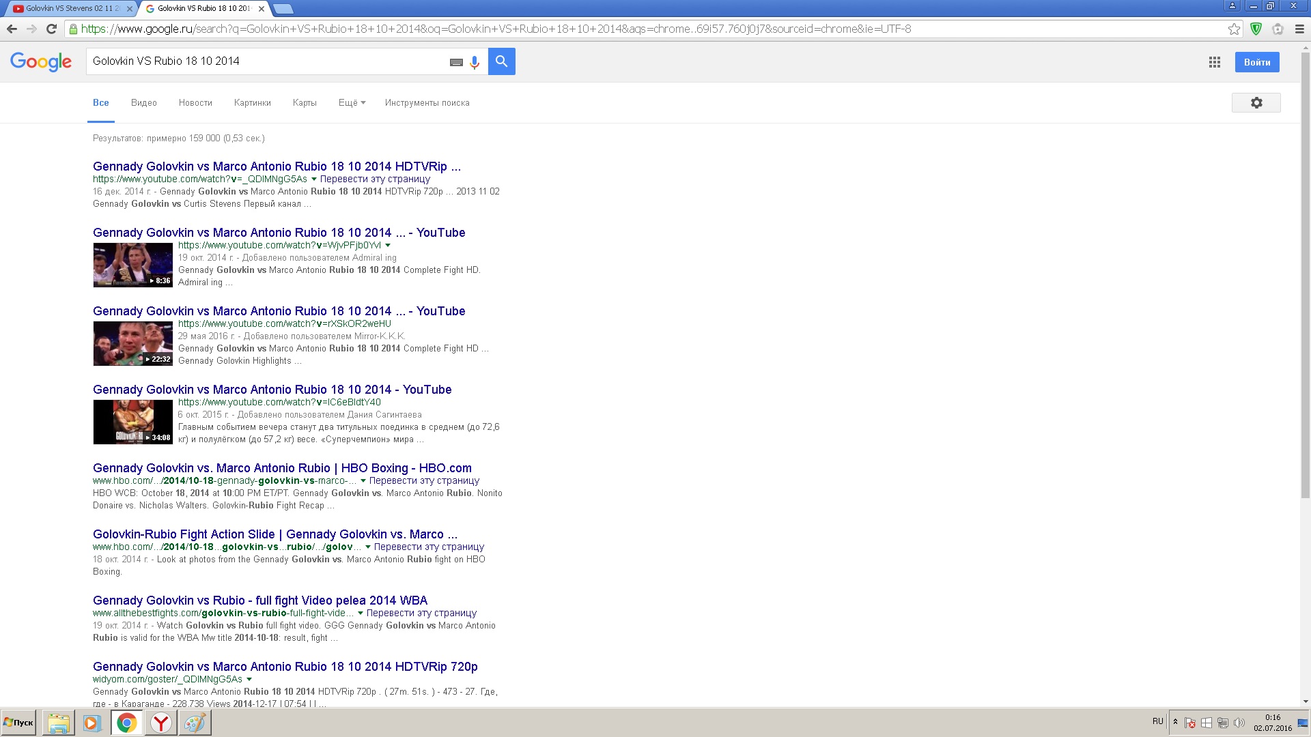This screenshot has width=1311, height=737.
Task: Expand dropdown arrow on allthebestfights URL
Action: pos(361,613)
